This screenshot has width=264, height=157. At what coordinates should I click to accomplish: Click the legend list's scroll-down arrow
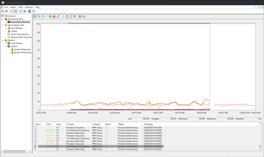[x=260, y=149]
